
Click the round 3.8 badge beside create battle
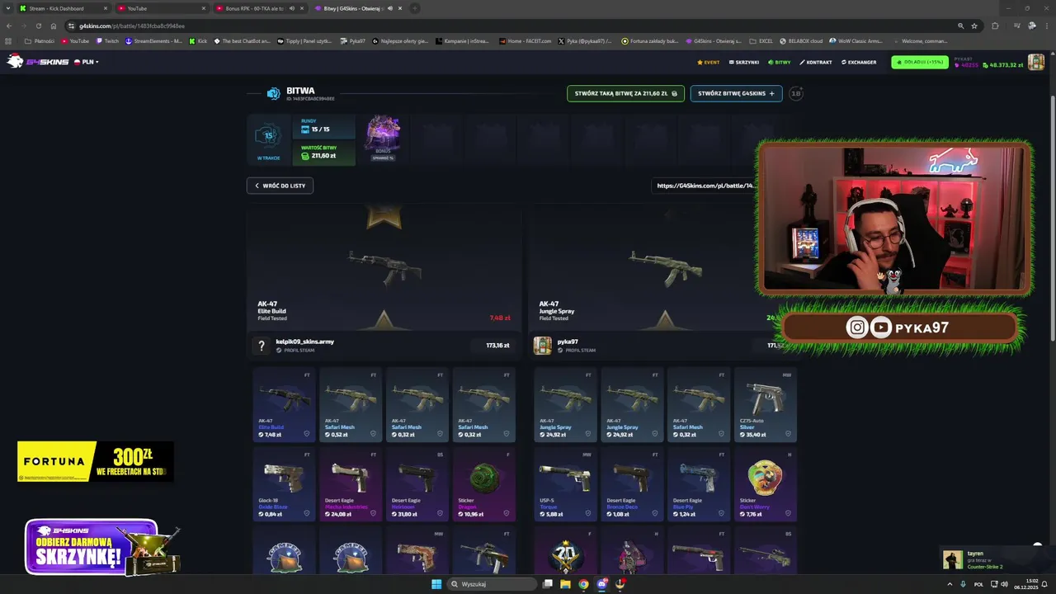tap(796, 93)
